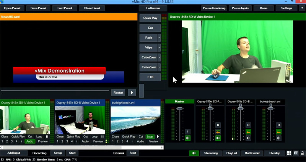Open the Fade transition dropdown arrow
Viewport: 306px width, 162px height.
point(159,38)
